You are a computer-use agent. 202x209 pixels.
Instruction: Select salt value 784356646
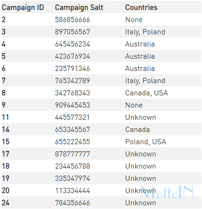pos(72,203)
